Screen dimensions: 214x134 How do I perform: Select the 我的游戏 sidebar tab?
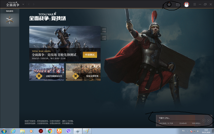click(x=10, y=11)
